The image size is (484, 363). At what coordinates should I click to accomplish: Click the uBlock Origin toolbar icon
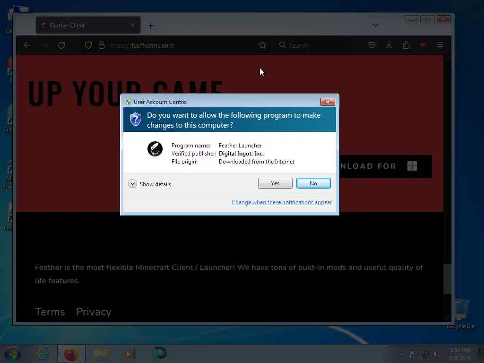pos(423,45)
